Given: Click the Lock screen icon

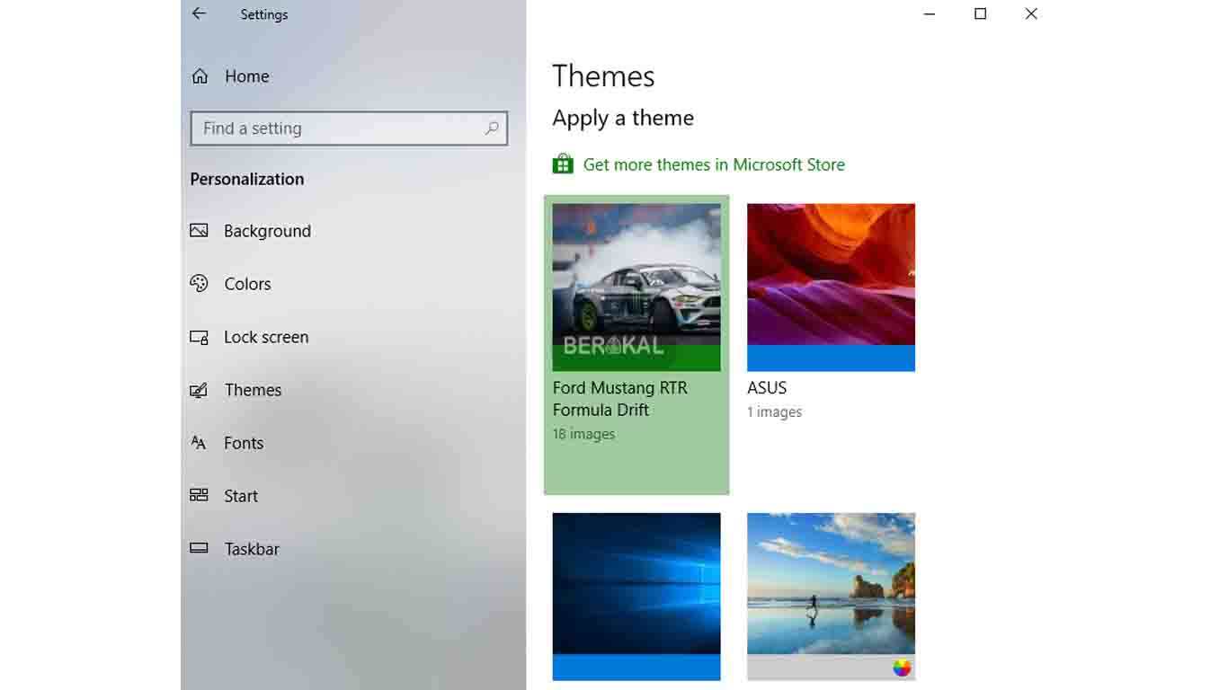Looking at the screenshot, I should coord(199,337).
